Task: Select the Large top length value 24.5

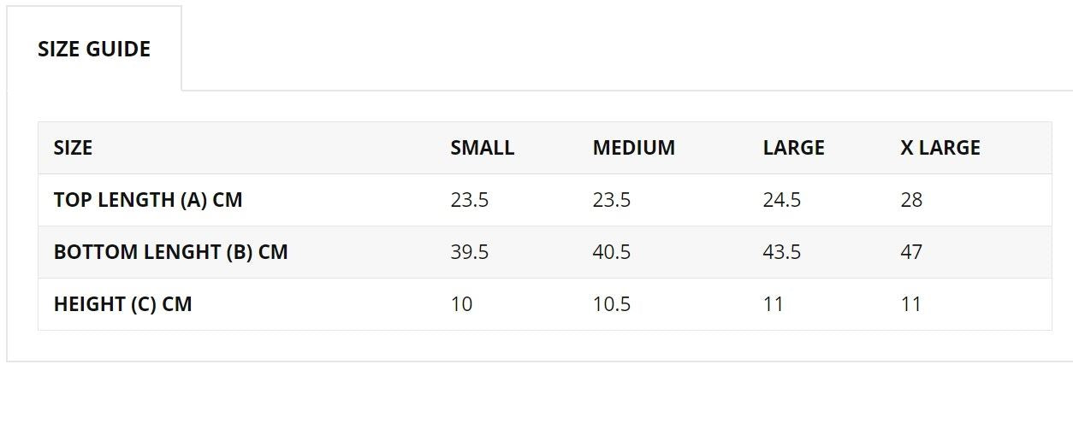Action: 782,200
